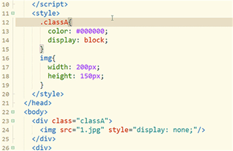Click the "1.jpg" src attribute value
The image size is (233, 151).
click(x=90, y=130)
